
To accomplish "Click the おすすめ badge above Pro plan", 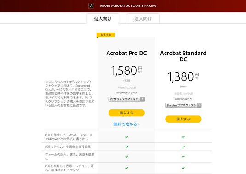I will coord(106,35).
